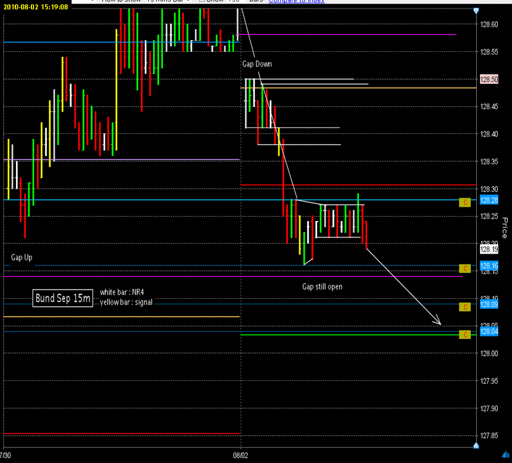Click the 128.35 price axis label

tap(489, 161)
